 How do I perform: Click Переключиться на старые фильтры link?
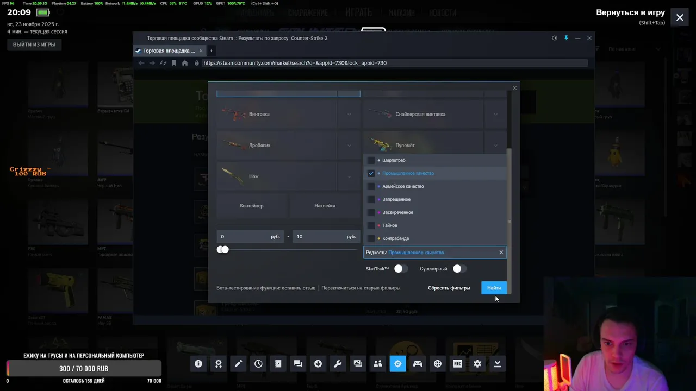tap(361, 288)
